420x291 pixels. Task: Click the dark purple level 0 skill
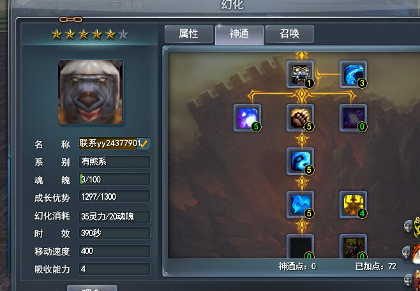point(353,117)
